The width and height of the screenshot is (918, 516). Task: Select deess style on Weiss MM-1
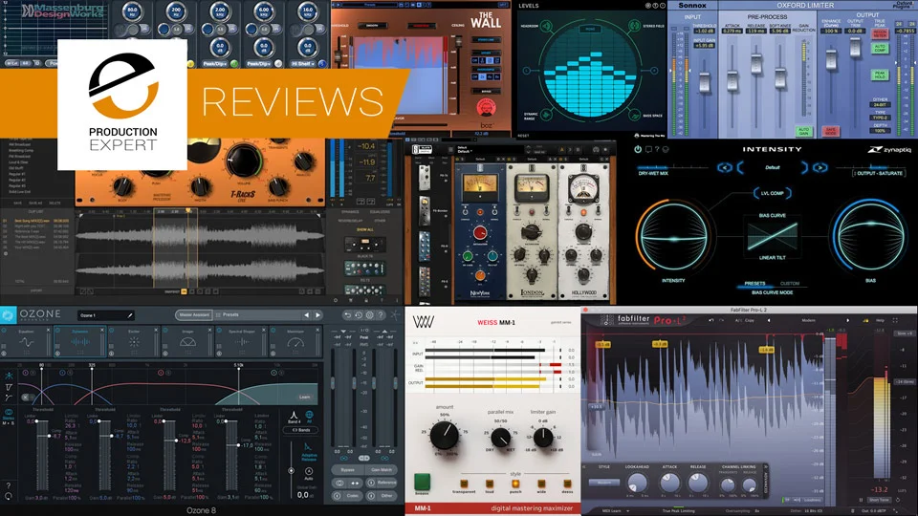(567, 484)
